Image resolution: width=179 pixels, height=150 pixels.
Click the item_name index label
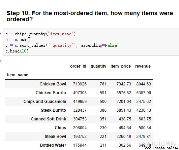pyautogui.click(x=18, y=75)
